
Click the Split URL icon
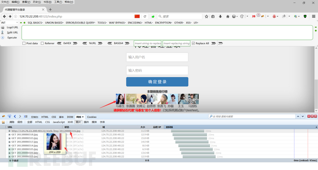pos(3,32)
